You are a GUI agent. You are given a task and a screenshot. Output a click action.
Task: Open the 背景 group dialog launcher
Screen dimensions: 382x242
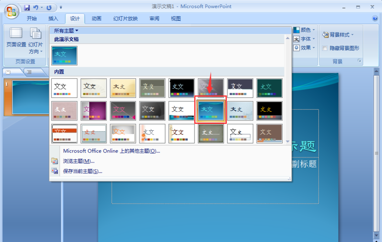tap(359, 61)
